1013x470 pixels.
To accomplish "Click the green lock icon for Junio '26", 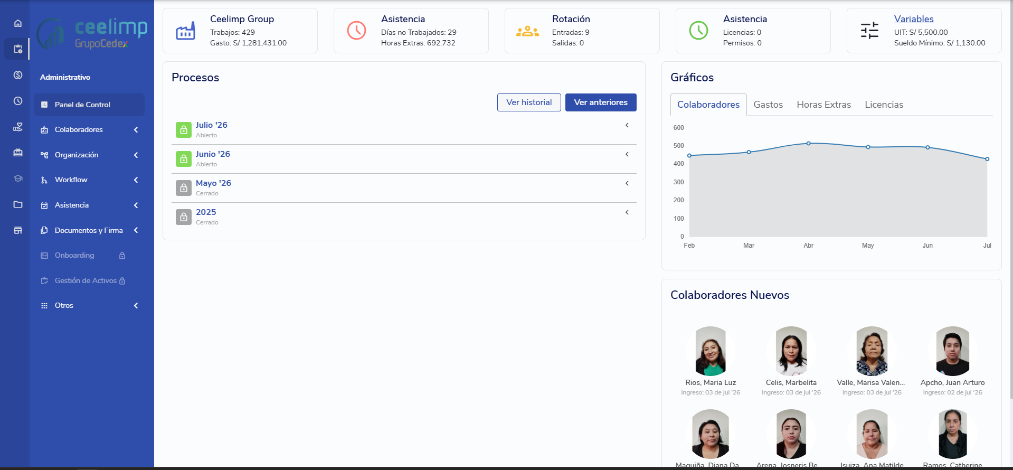I will (x=184, y=159).
